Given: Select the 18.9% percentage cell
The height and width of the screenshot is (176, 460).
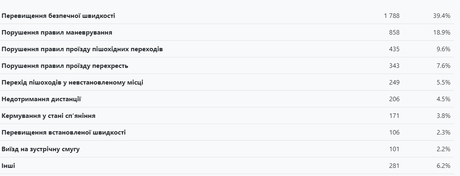Looking at the screenshot, I should coord(441,33).
